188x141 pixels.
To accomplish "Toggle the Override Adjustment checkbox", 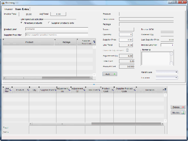I will click(127, 50).
